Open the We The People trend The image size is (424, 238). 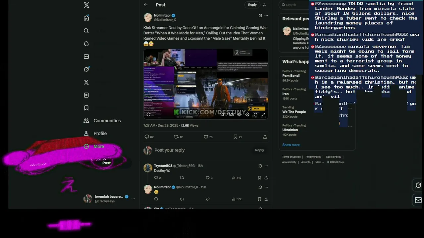[294, 112]
